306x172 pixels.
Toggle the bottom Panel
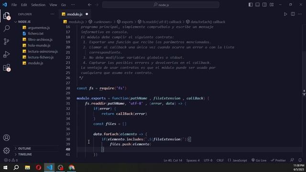(258, 5)
